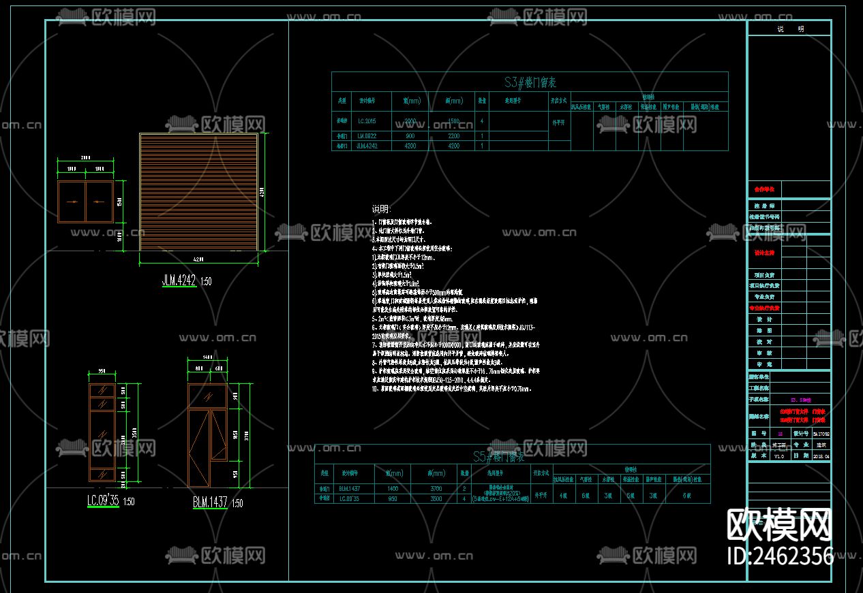Click the 外平开 cell in S5 table
Screen dimensions: 863x593
[x=541, y=495]
